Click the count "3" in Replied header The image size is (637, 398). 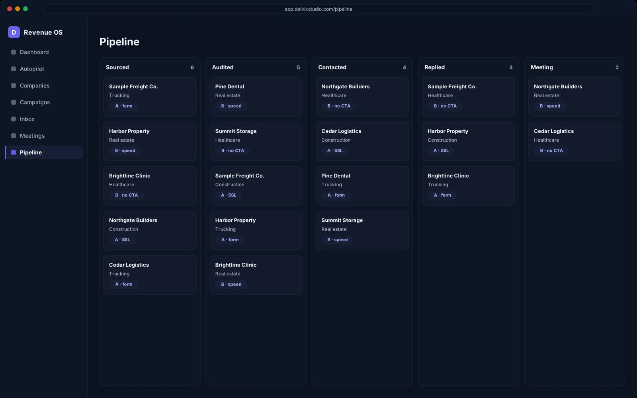[511, 67]
